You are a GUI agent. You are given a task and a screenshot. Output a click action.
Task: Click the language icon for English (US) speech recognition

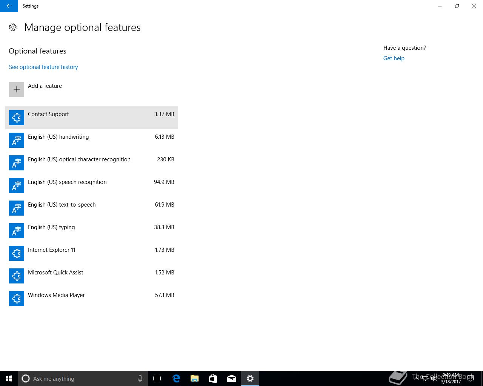pyautogui.click(x=17, y=185)
